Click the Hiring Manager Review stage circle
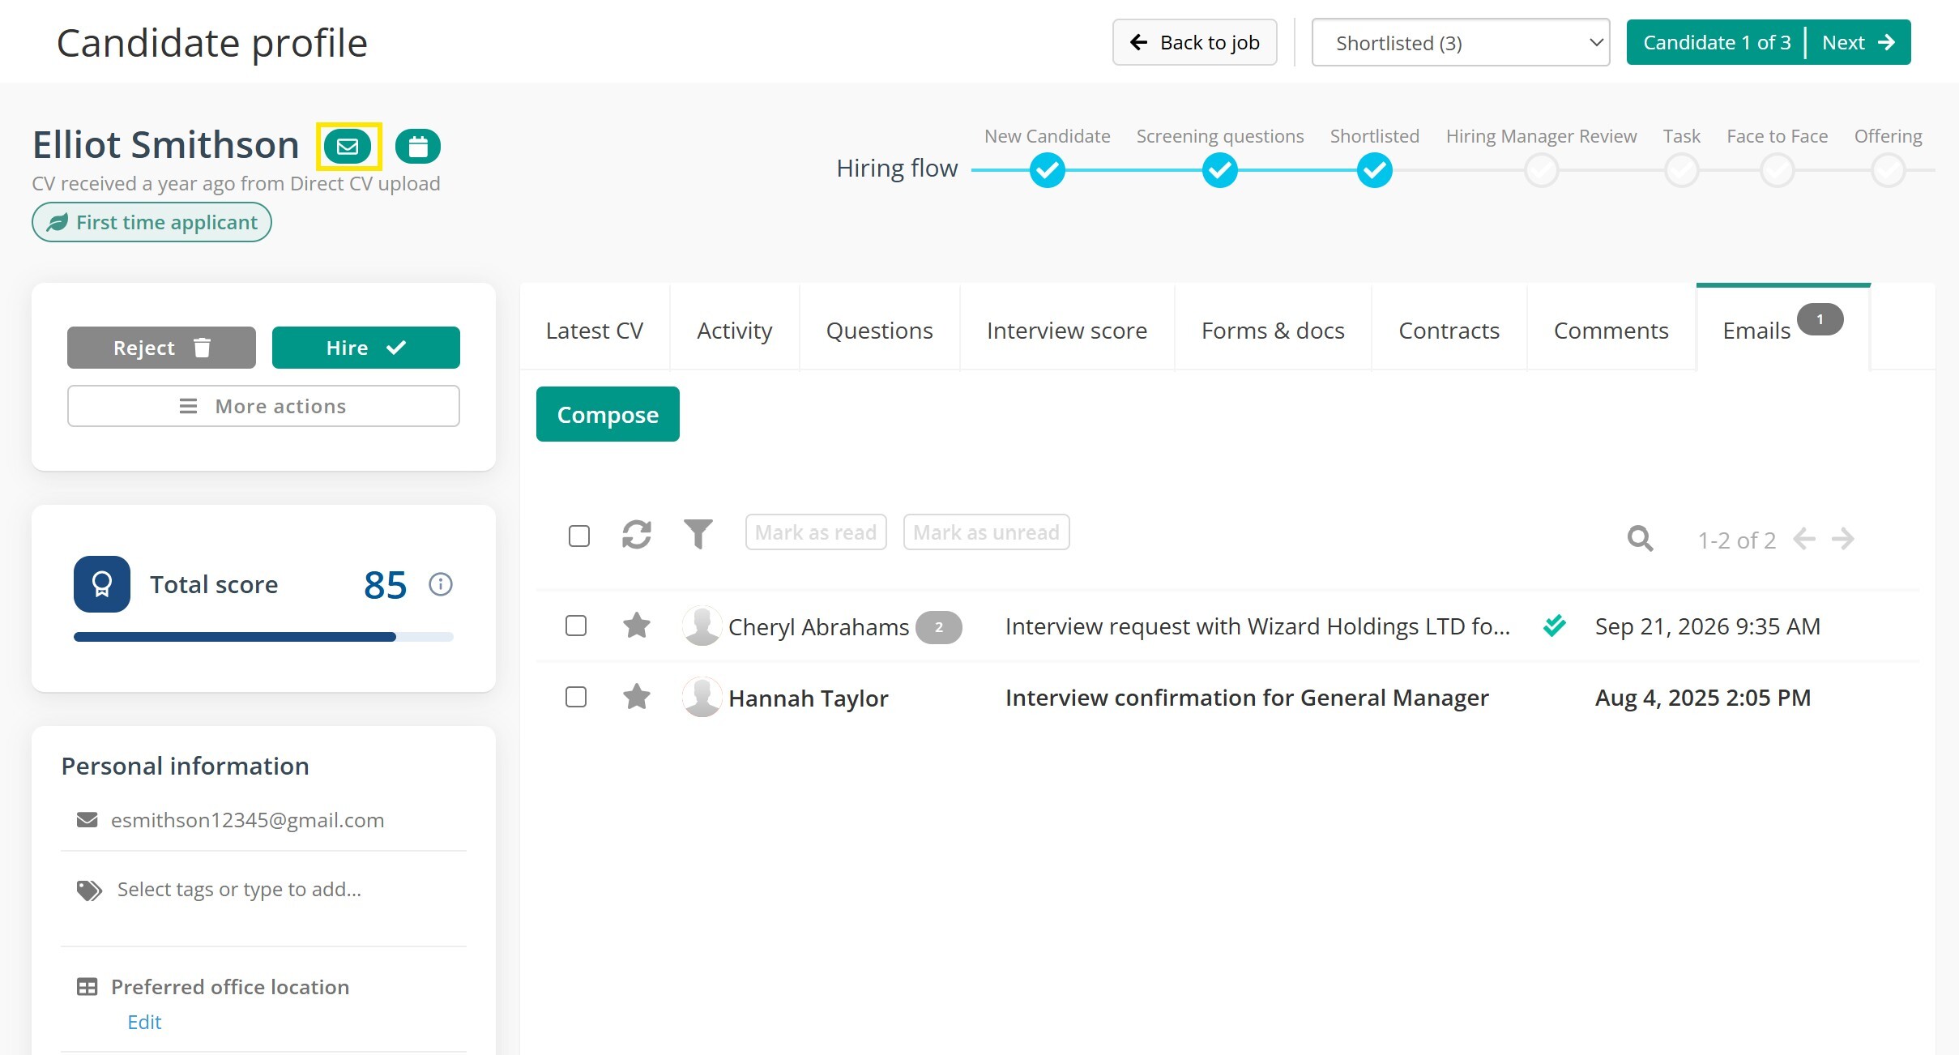The height and width of the screenshot is (1055, 1959). [1542, 170]
